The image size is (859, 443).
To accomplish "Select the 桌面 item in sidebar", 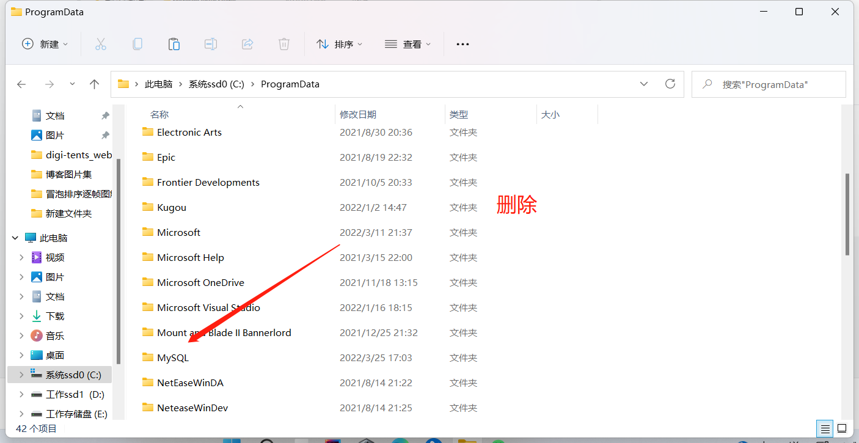I will point(55,355).
